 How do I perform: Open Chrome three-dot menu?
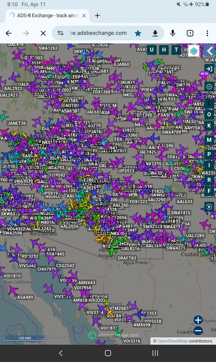coord(207,33)
